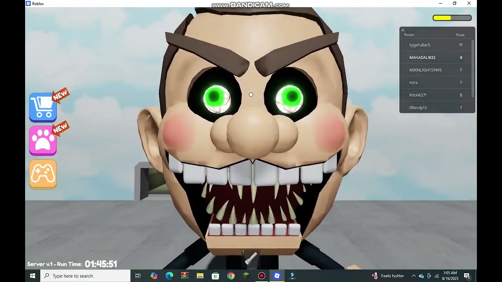
Task: Click the yellow health bar
Action: 452,18
